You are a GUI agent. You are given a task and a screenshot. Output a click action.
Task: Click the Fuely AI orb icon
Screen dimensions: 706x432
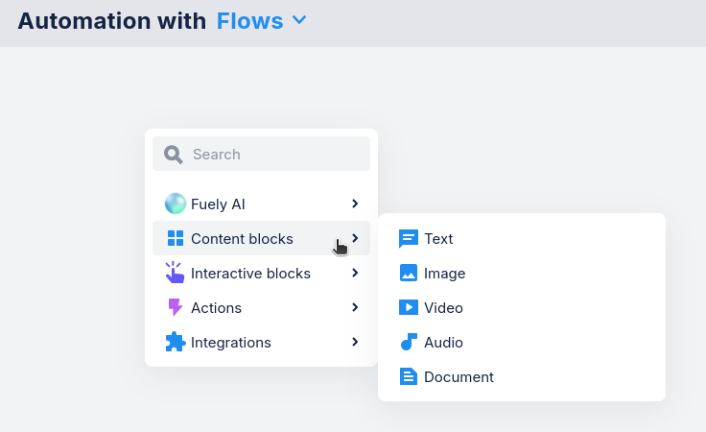pos(175,204)
